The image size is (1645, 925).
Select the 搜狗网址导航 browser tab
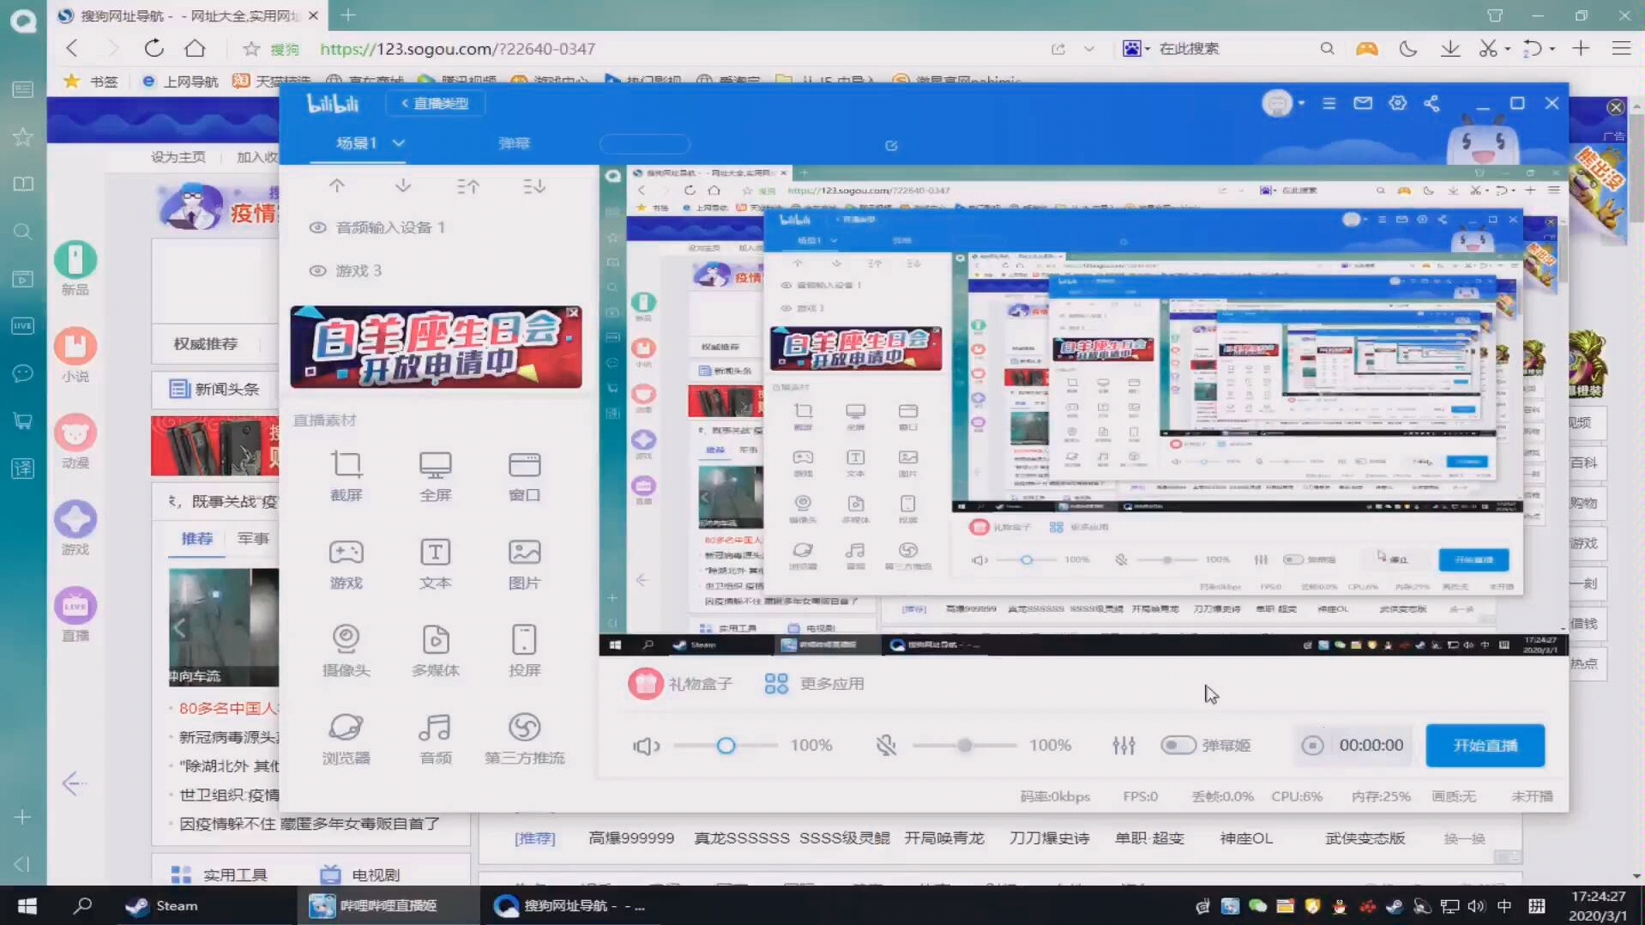(x=180, y=15)
